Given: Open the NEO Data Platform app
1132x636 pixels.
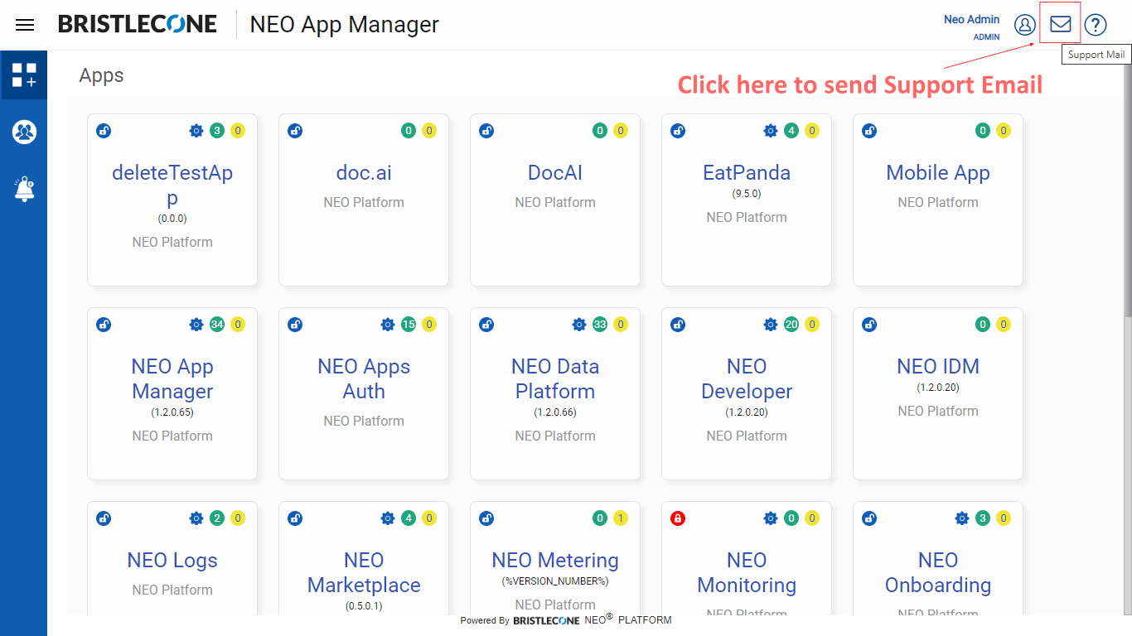Looking at the screenshot, I should (555, 379).
